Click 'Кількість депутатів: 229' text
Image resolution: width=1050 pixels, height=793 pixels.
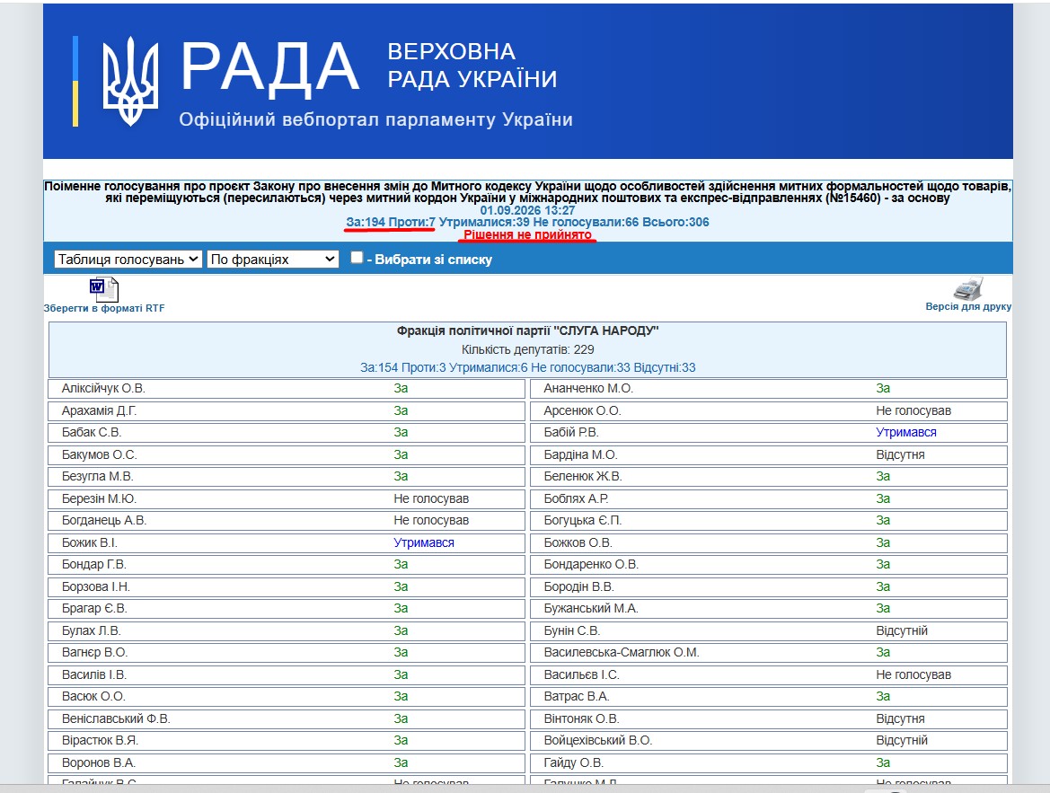[x=527, y=349]
